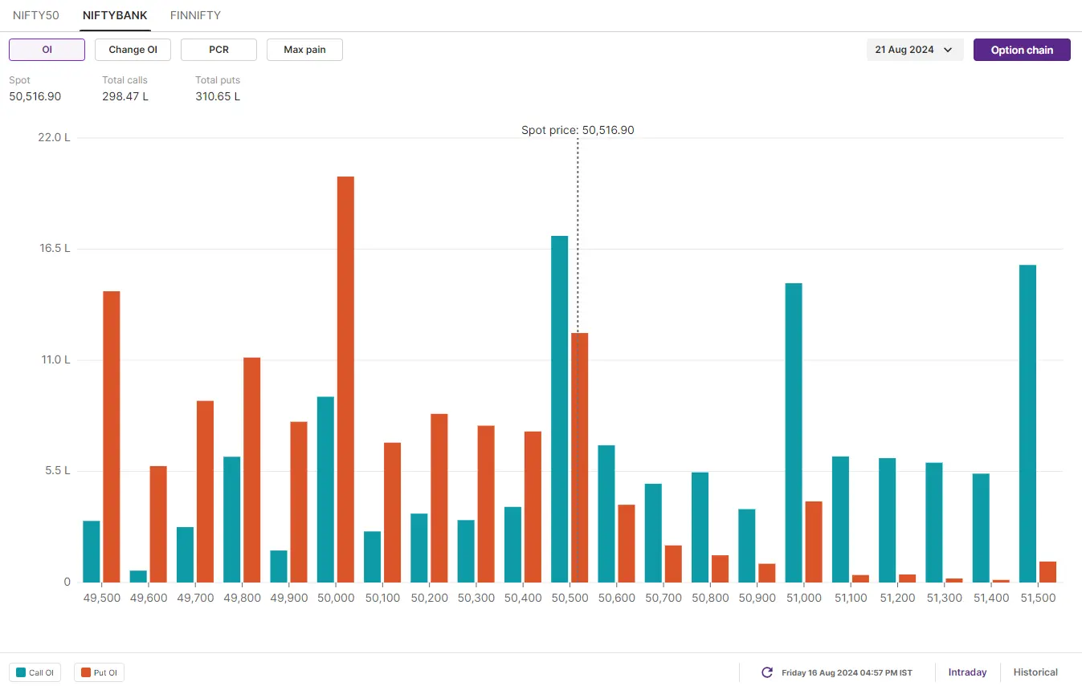This screenshot has width=1082, height=686.
Task: Select the OI view button
Action: [x=47, y=50]
